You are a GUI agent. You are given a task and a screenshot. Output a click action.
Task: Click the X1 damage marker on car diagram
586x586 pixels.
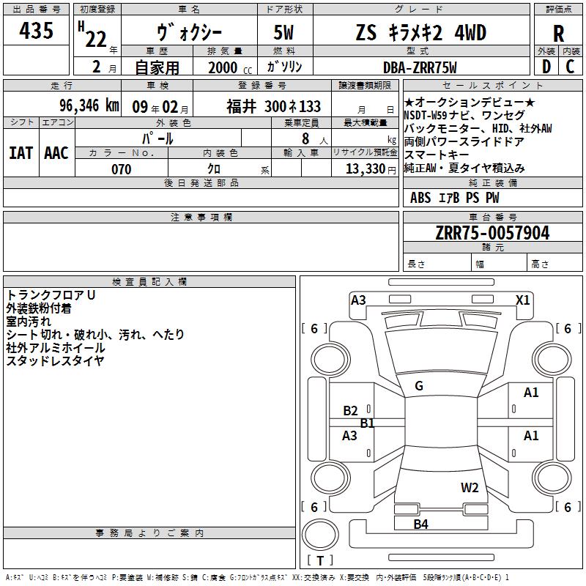[522, 300]
